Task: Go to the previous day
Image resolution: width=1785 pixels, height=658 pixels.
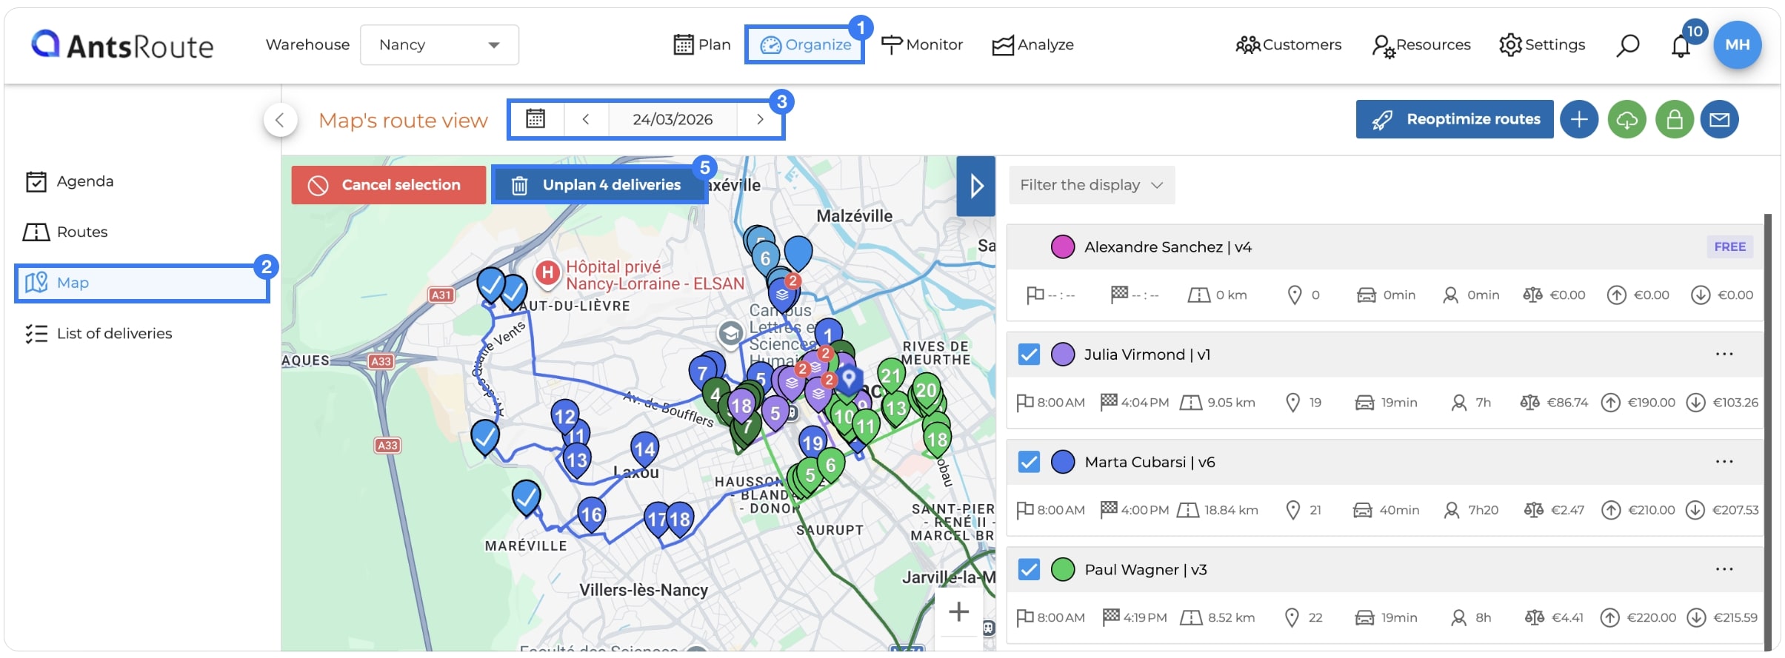Action: click(586, 119)
